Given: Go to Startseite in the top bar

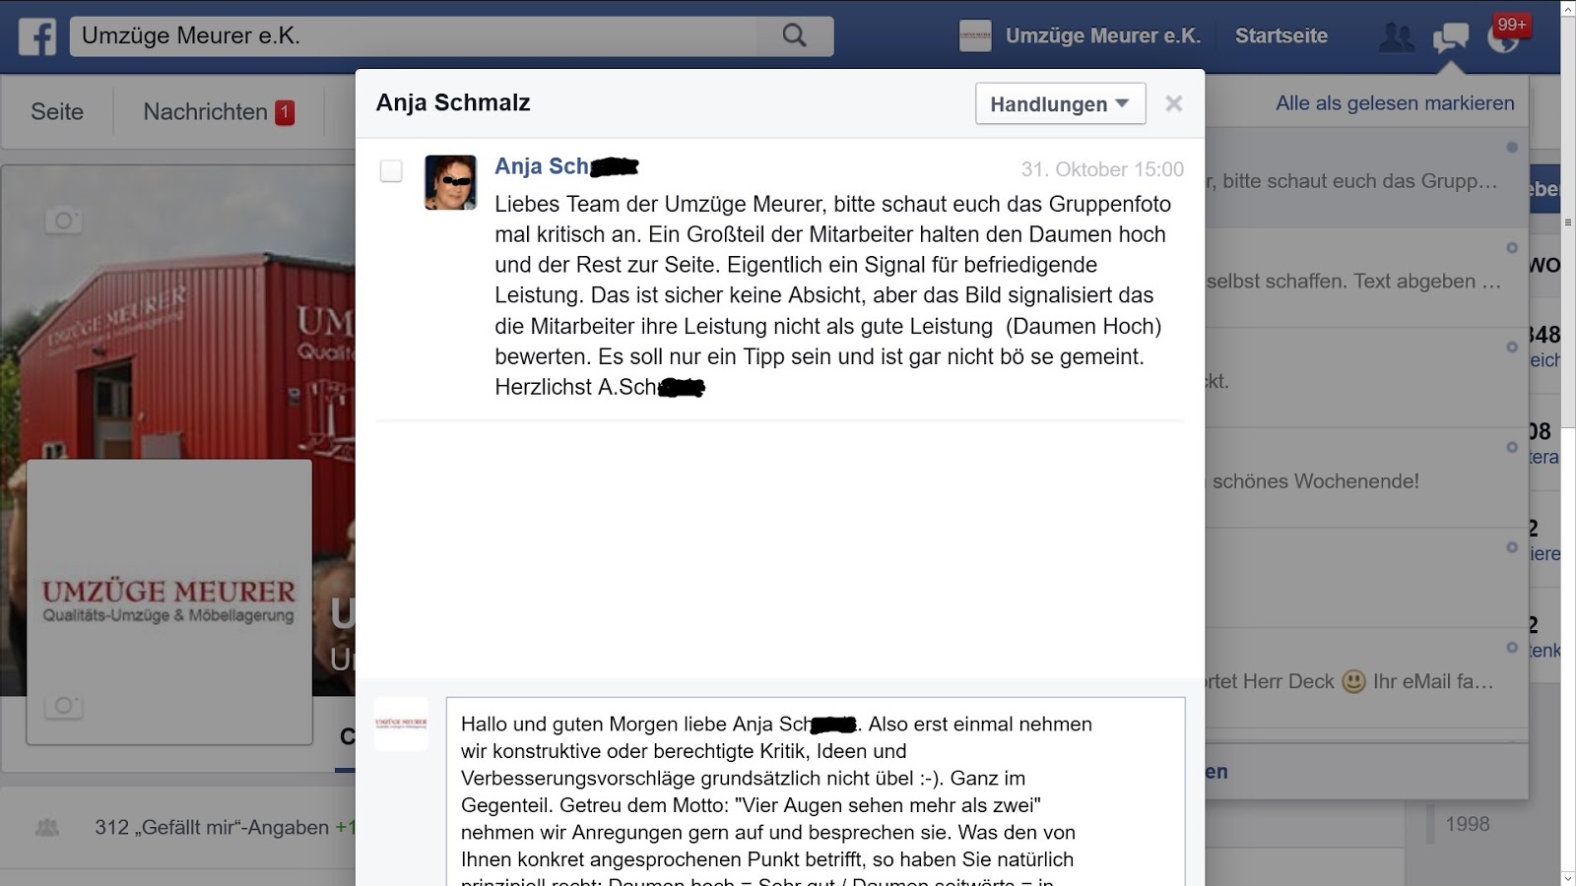Looking at the screenshot, I should (x=1281, y=36).
